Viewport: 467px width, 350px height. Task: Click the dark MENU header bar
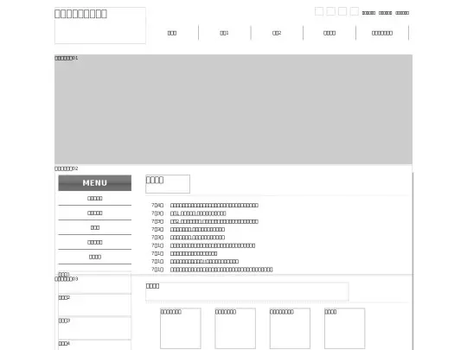click(x=95, y=182)
